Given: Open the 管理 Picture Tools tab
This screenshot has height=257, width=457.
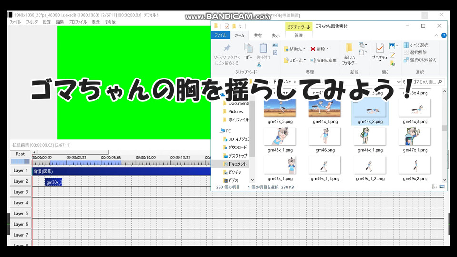Looking at the screenshot, I should pyautogui.click(x=298, y=35).
